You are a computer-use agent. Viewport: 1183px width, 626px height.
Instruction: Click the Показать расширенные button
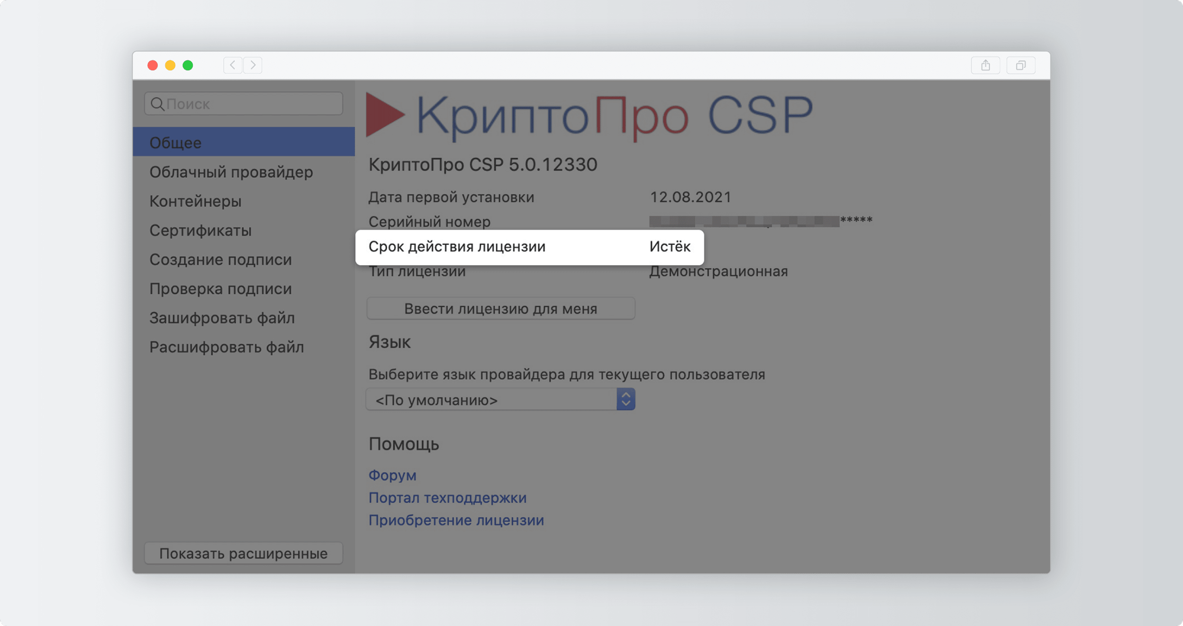click(x=244, y=553)
